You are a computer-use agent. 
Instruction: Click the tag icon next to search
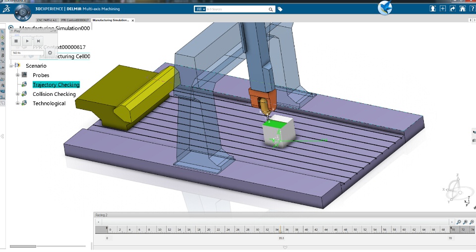[280, 9]
